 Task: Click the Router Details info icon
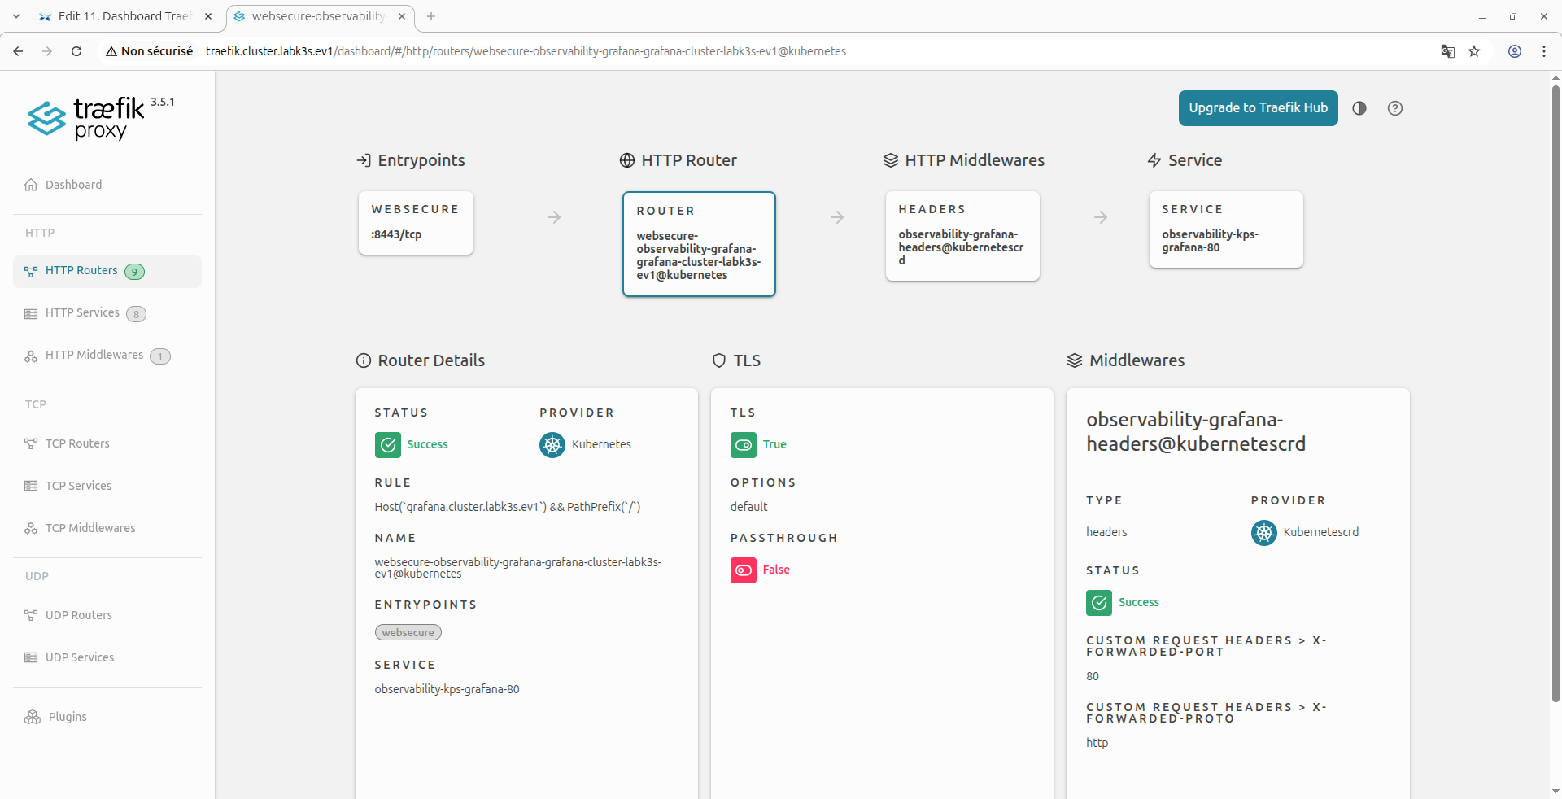364,360
